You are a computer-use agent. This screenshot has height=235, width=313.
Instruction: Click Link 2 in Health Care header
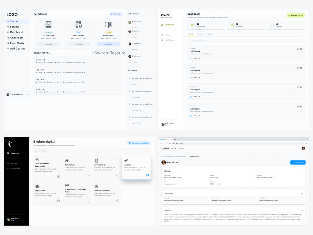click(x=181, y=149)
